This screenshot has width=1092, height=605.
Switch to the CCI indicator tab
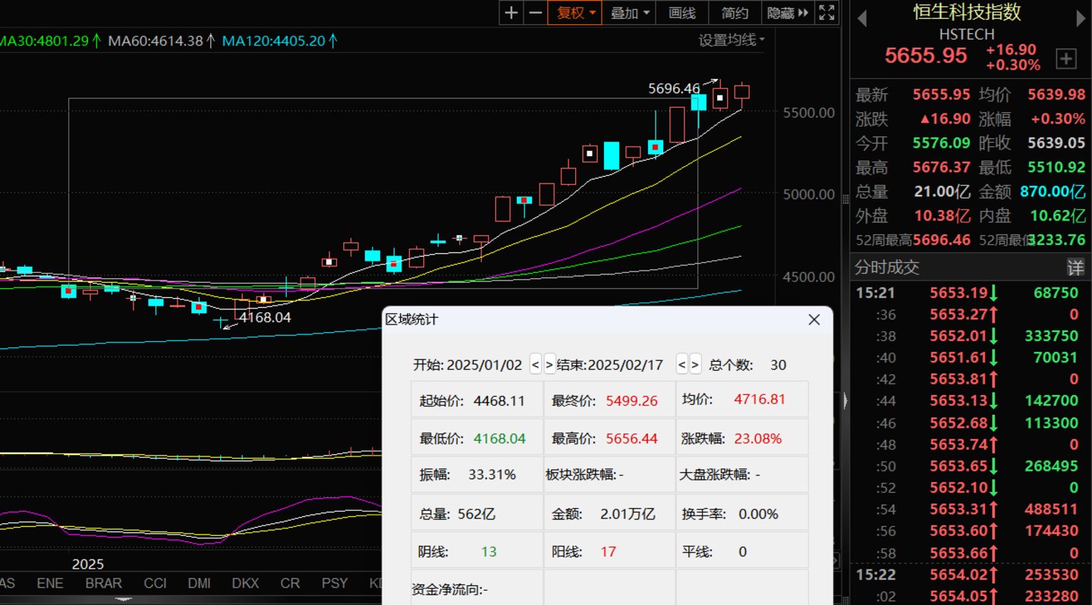pos(155,583)
